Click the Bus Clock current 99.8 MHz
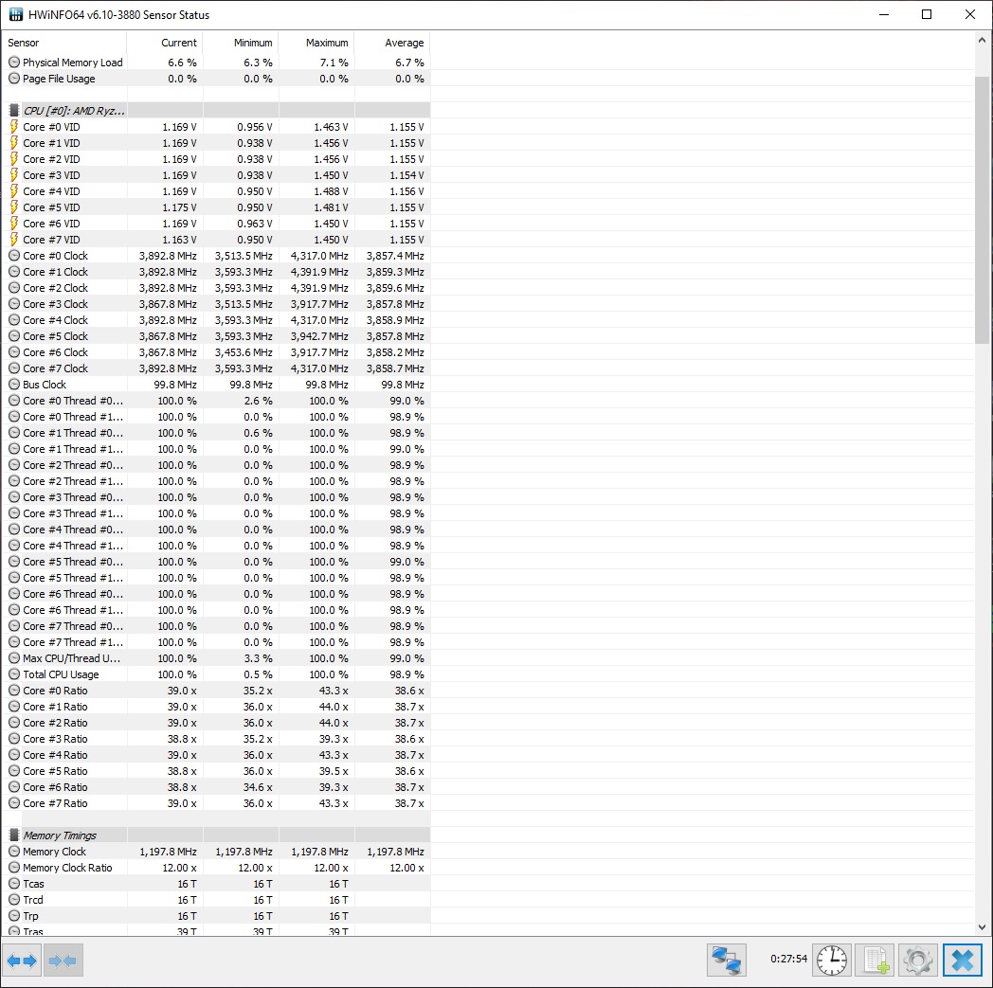Screen dimensions: 993x988 (174, 385)
